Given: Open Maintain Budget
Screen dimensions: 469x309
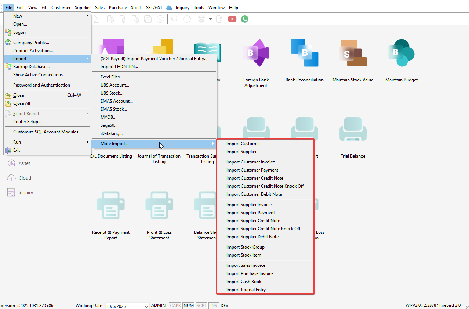Looking at the screenshot, I should (401, 60).
